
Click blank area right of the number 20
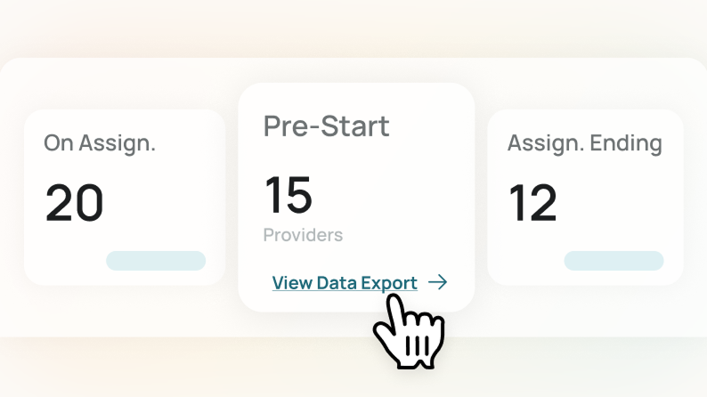coord(165,203)
